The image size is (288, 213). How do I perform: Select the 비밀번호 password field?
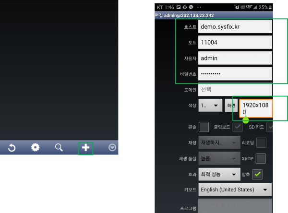(235, 73)
